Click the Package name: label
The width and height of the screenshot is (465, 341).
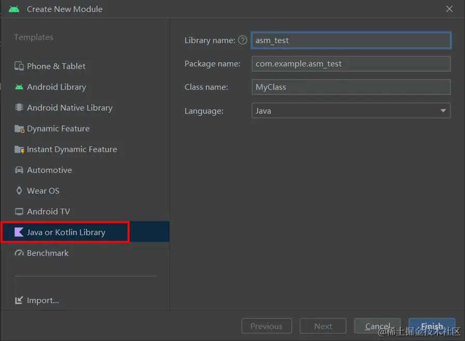click(213, 63)
